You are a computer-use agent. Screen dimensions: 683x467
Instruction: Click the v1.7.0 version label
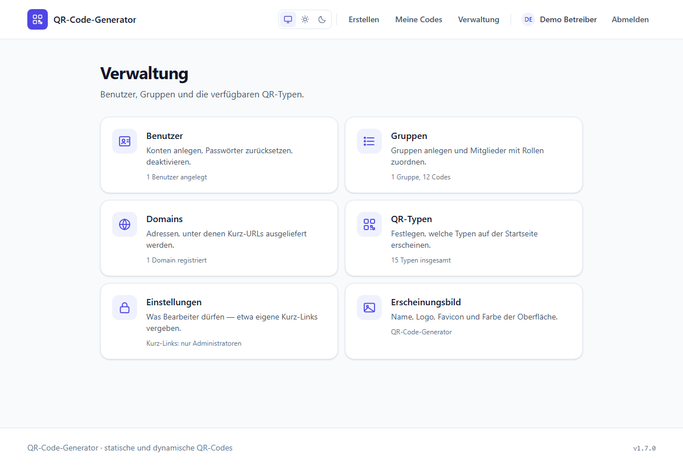(x=644, y=448)
